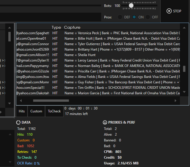Click the results horizontal scrollbar thumb

[x=51, y=101]
